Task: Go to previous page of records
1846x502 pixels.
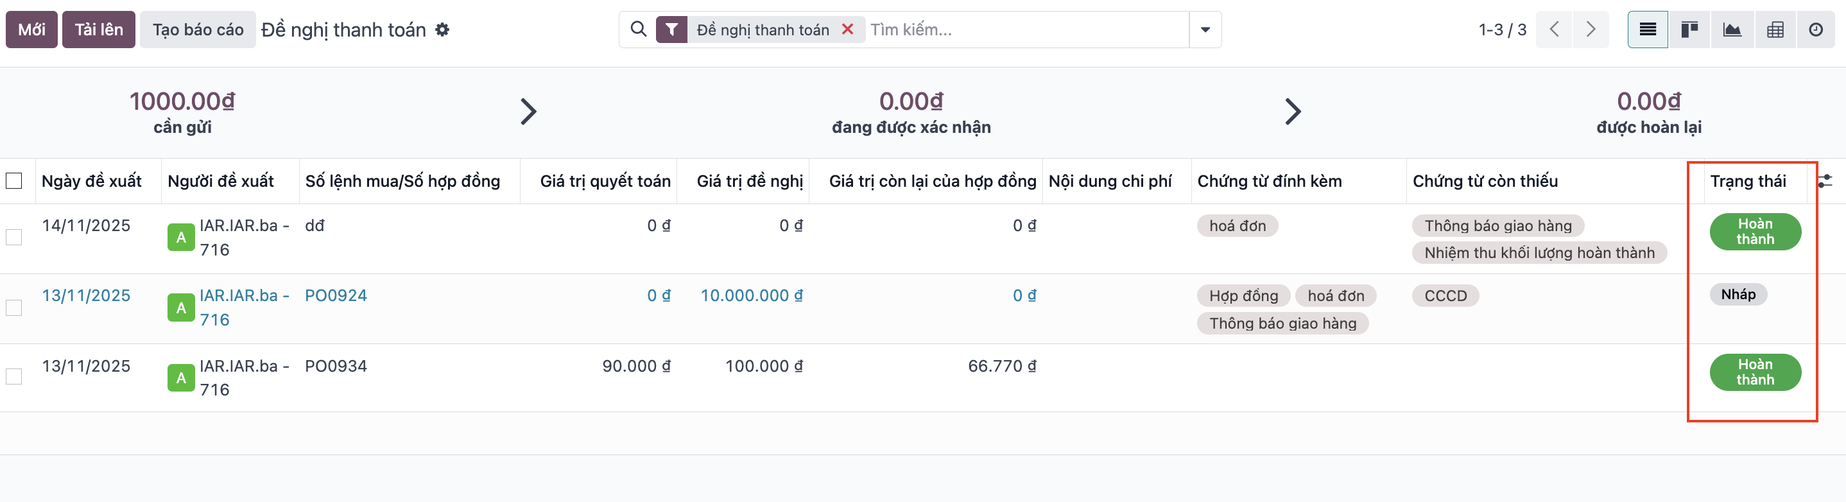Action: (1555, 30)
